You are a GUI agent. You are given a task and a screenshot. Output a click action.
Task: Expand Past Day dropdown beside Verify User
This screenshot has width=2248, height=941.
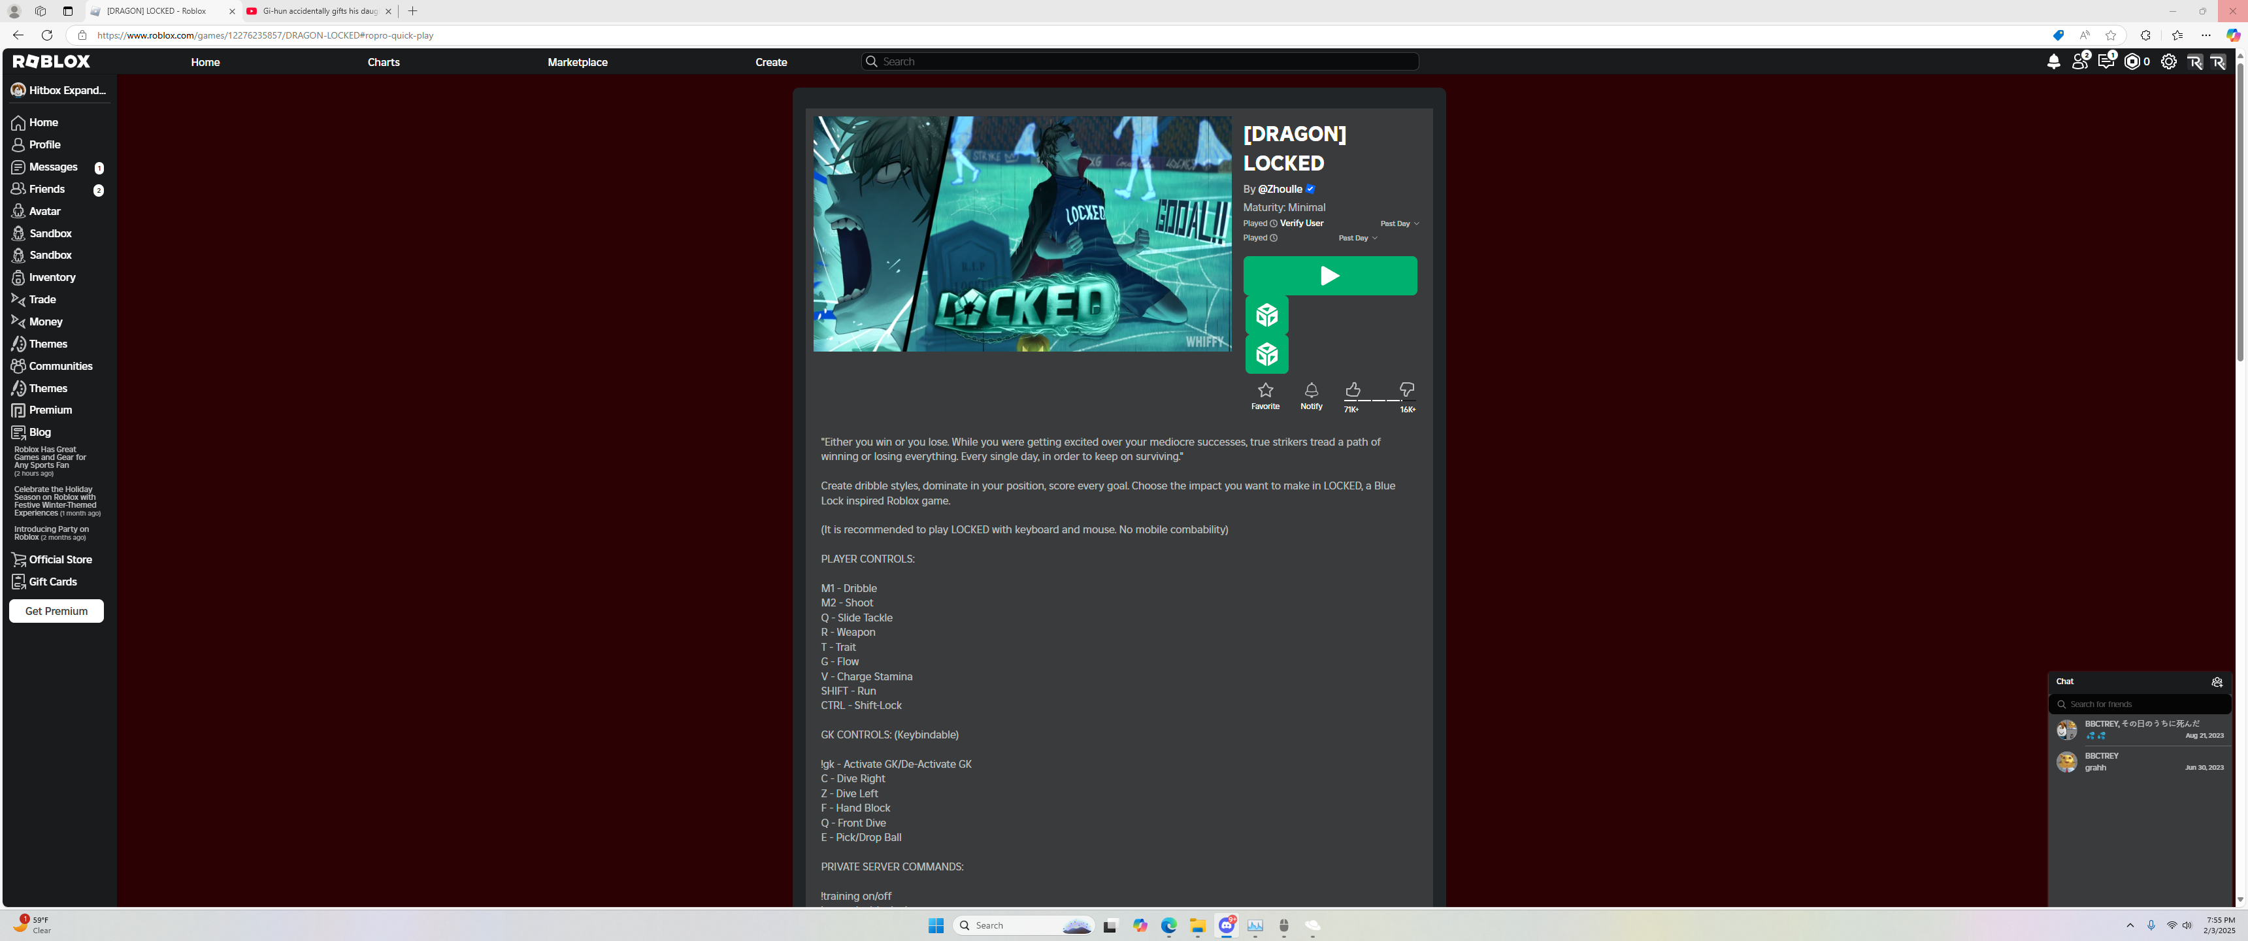[x=1399, y=223]
